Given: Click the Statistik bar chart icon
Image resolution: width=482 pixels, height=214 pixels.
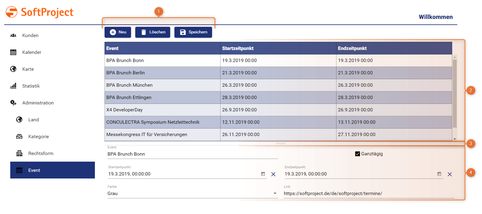Looking at the screenshot, I should point(13,86).
